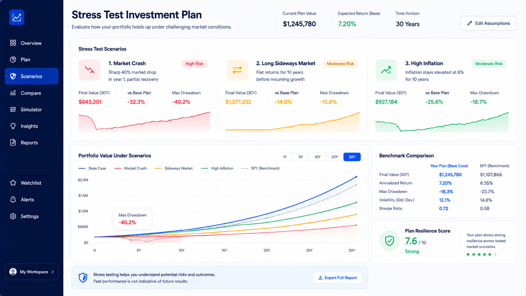The image size is (526, 296).
Task: Toggle Sideways Market legend series
Action: point(174,168)
